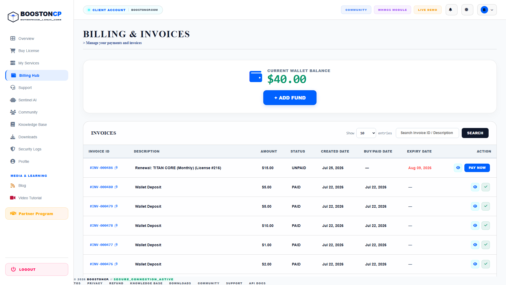506x285 pixels.
Task: Copy invoice ID #INV-000479 icon
Action: pyautogui.click(x=116, y=206)
